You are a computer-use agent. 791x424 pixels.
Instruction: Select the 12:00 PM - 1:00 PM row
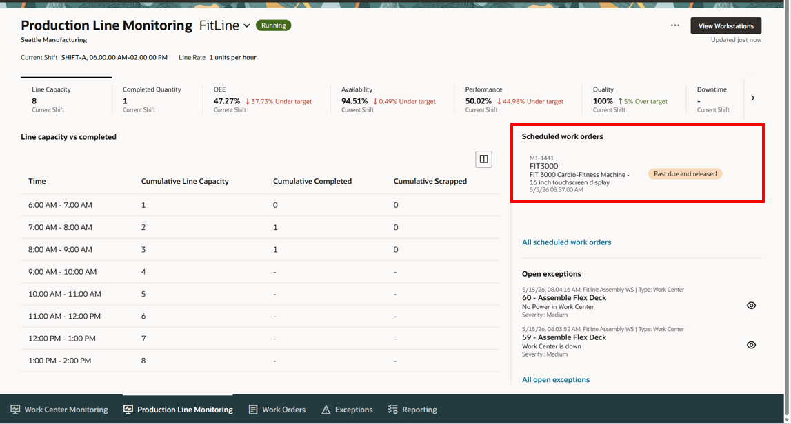(260, 339)
